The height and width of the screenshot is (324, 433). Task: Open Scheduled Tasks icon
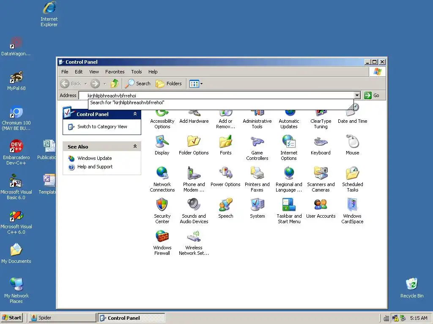352,179
